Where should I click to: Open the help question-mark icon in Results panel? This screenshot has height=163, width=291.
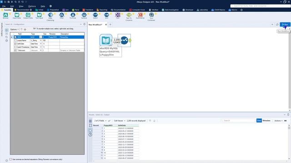pyautogui.click(x=90, y=134)
